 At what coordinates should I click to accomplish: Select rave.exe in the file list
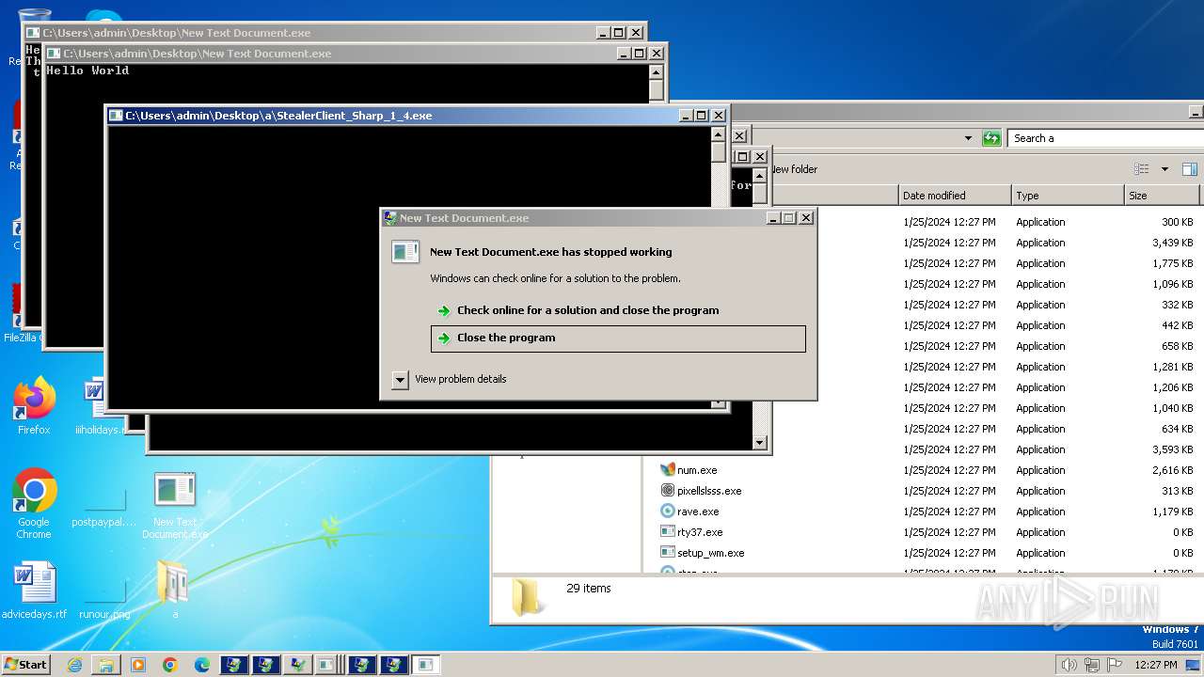[x=698, y=512]
